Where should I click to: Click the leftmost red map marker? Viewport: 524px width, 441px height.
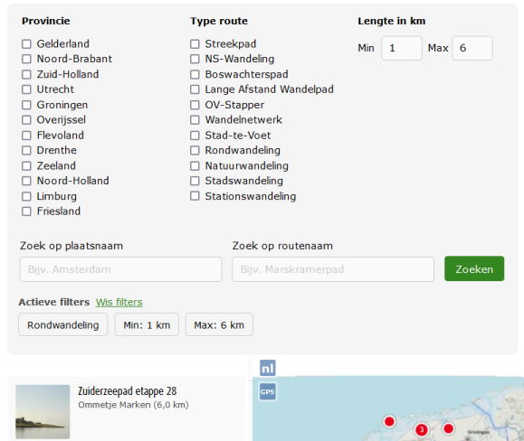pyautogui.click(x=389, y=422)
